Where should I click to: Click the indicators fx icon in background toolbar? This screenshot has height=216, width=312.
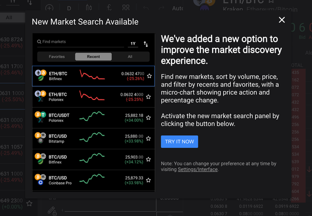click(x=109, y=8)
